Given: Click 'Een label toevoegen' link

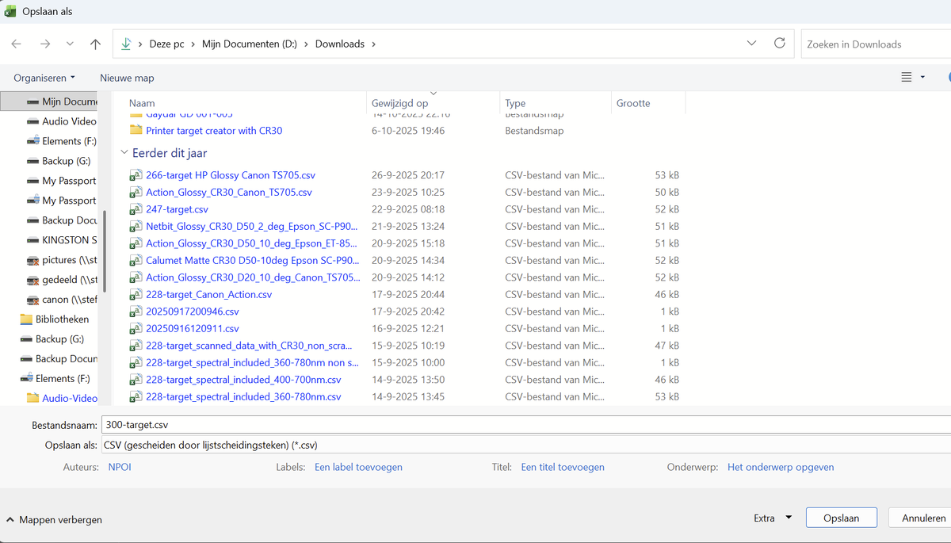Looking at the screenshot, I should click(358, 467).
